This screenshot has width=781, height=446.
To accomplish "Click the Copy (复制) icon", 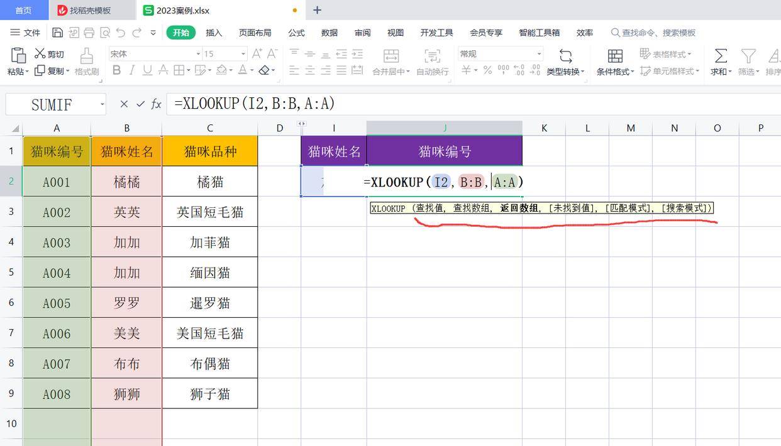I will point(40,71).
